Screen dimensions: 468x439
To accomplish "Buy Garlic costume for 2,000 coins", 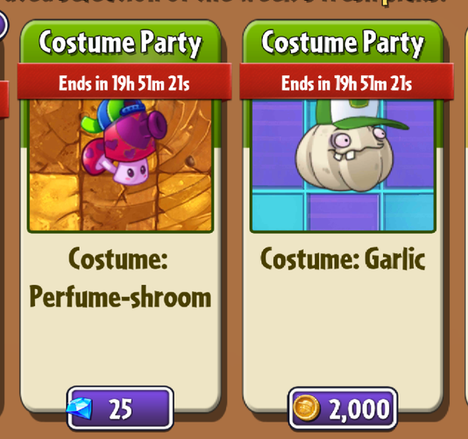I will point(342,409).
